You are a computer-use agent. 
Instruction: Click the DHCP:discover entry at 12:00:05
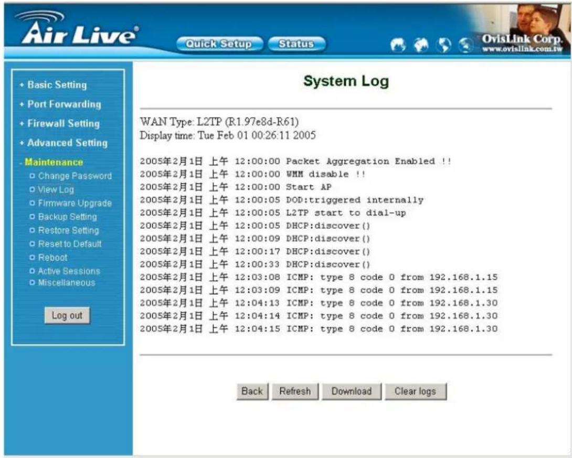(255, 226)
